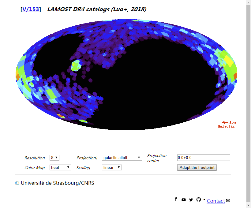Click the page scrollbar down arrow

click(248, 205)
